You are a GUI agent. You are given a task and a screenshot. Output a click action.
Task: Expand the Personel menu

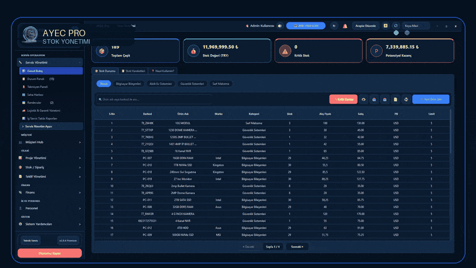tap(50, 208)
